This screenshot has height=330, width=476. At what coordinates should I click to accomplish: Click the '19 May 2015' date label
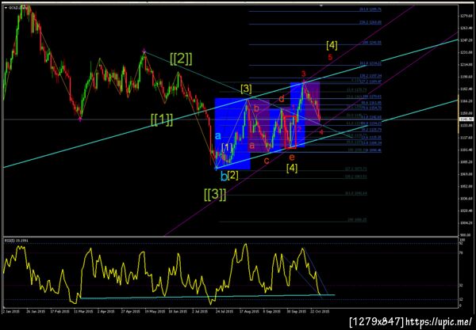click(x=154, y=311)
